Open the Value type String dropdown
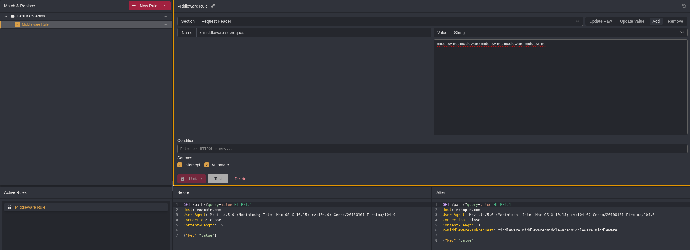This screenshot has height=250, width=690. click(569, 33)
